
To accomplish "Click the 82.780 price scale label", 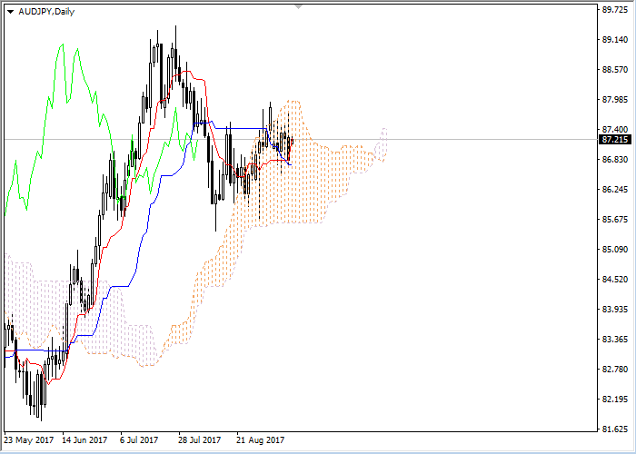I will click(615, 369).
